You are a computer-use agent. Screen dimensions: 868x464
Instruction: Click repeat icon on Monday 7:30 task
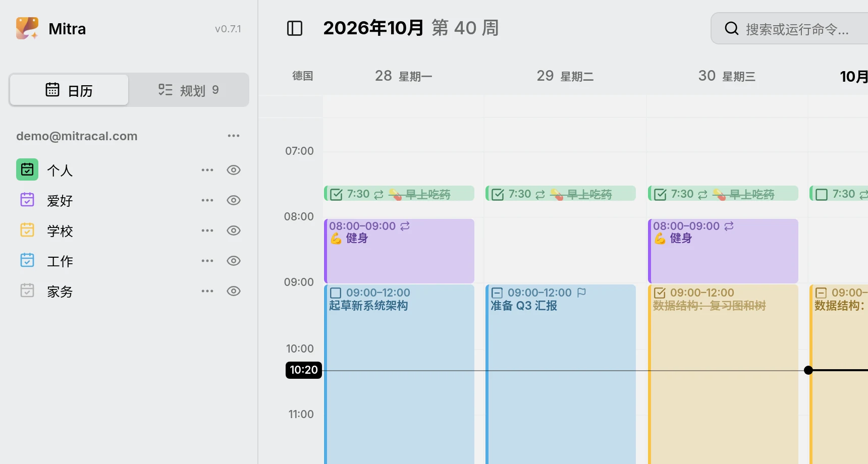[x=378, y=194]
